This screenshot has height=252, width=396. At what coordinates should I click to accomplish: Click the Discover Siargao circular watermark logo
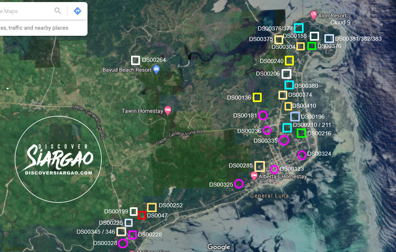point(58,159)
